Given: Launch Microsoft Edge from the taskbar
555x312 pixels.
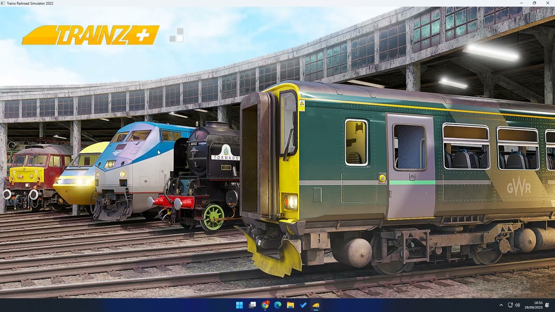Looking at the screenshot, I should point(277,305).
